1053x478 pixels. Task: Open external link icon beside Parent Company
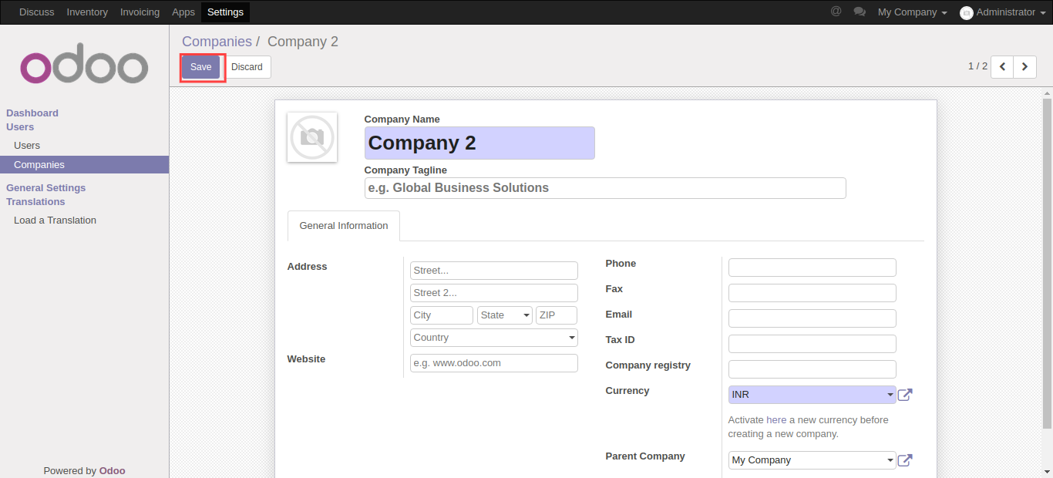click(x=905, y=460)
